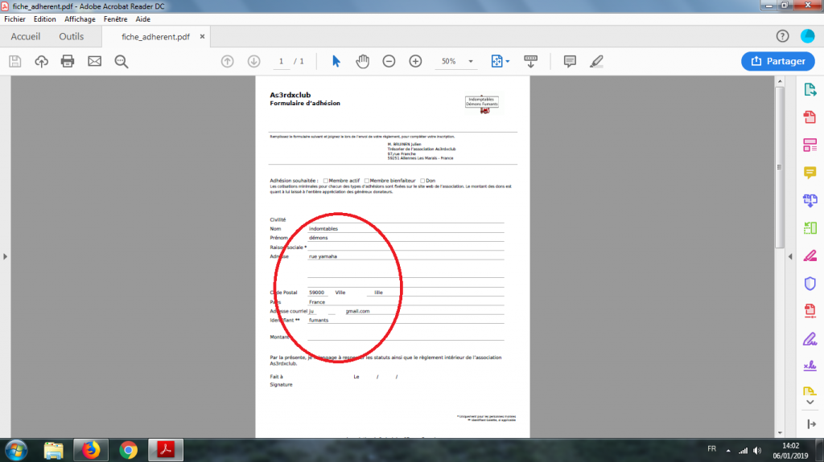Click the zoom out minus icon
The width and height of the screenshot is (824, 462).
tap(389, 61)
